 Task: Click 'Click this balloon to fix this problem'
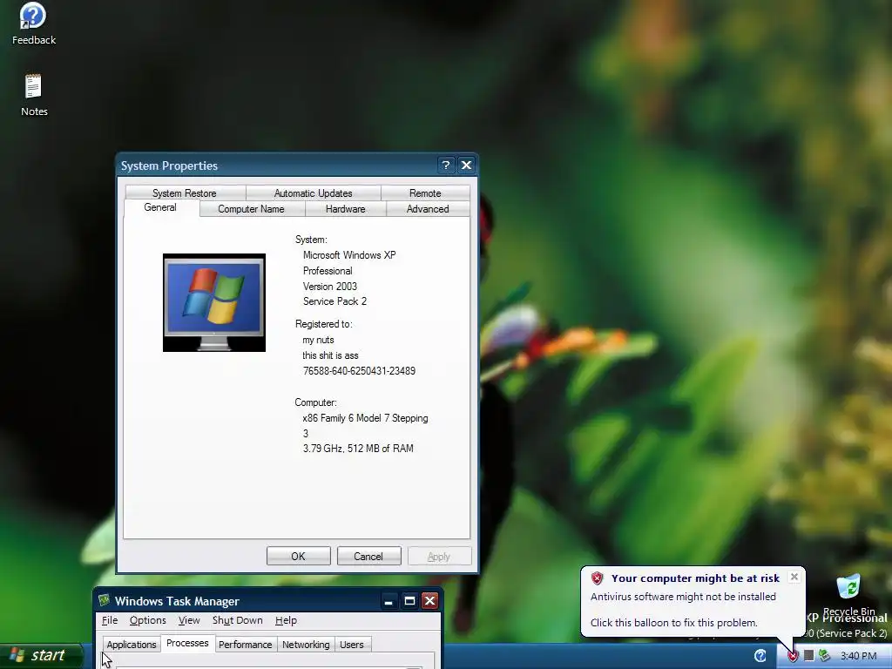673,622
